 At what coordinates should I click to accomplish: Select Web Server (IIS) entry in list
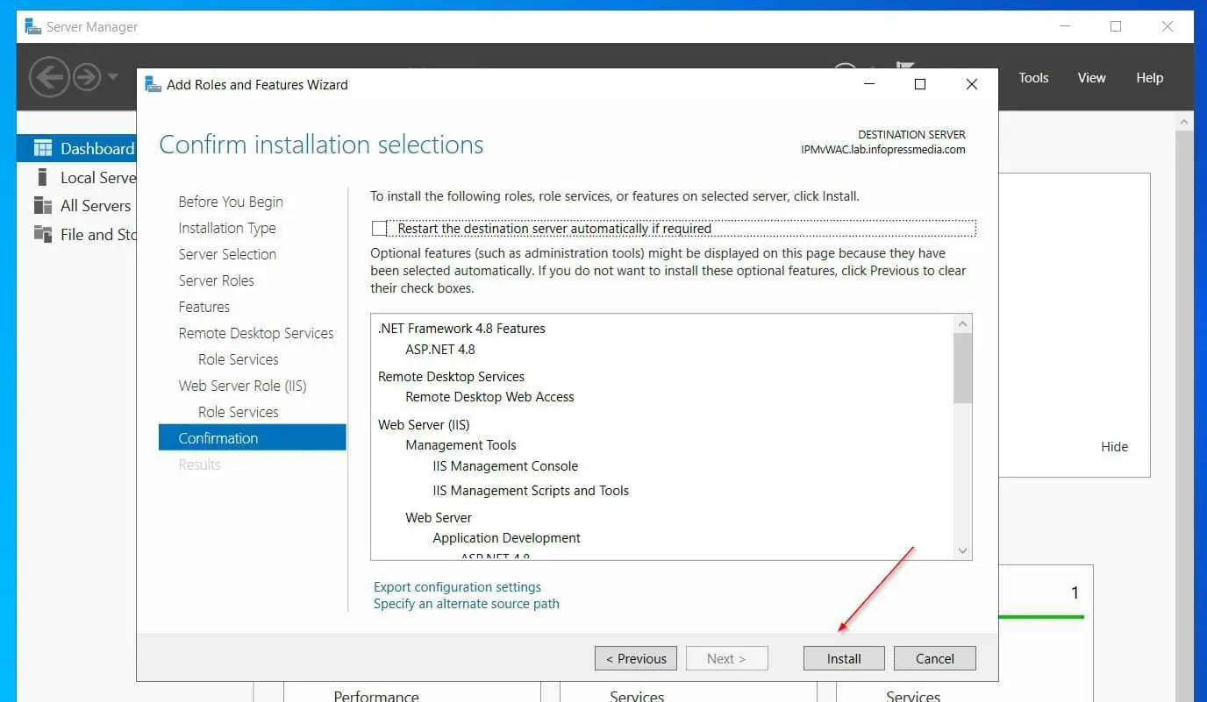424,424
